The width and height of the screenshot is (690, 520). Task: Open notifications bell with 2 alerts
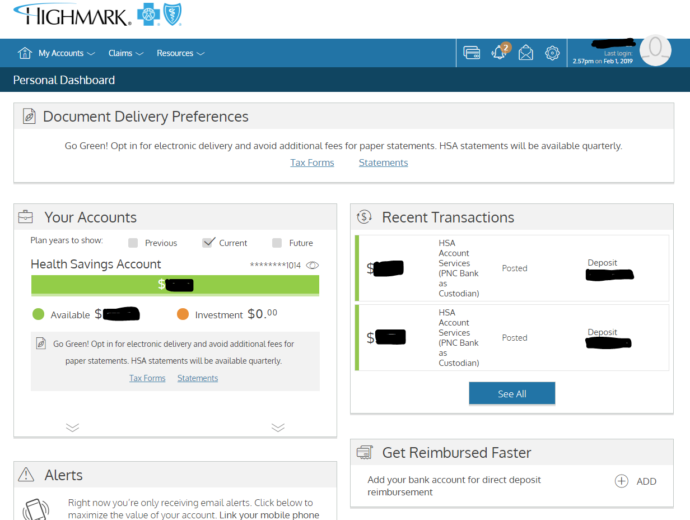pyautogui.click(x=498, y=53)
